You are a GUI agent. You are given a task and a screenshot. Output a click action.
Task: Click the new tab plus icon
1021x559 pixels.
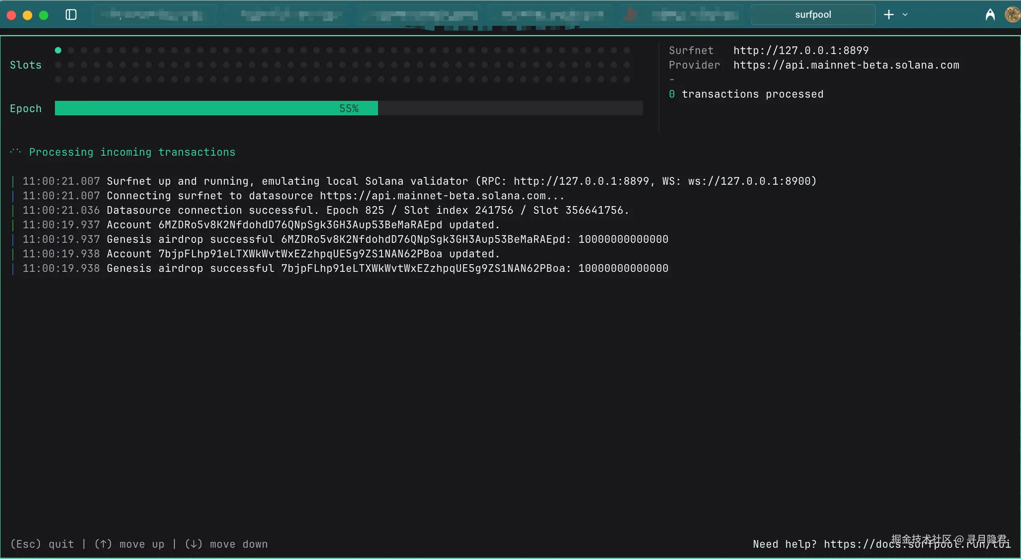pos(889,15)
